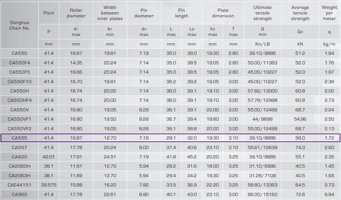Select the Roller diameter header

[x=76, y=13]
